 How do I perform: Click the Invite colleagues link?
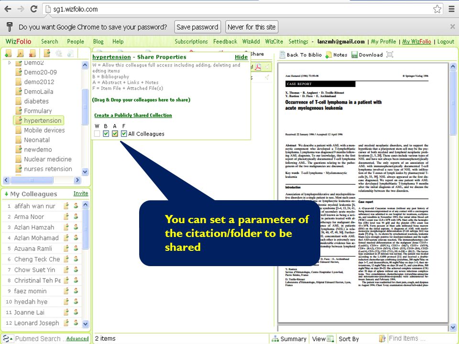coord(81,193)
